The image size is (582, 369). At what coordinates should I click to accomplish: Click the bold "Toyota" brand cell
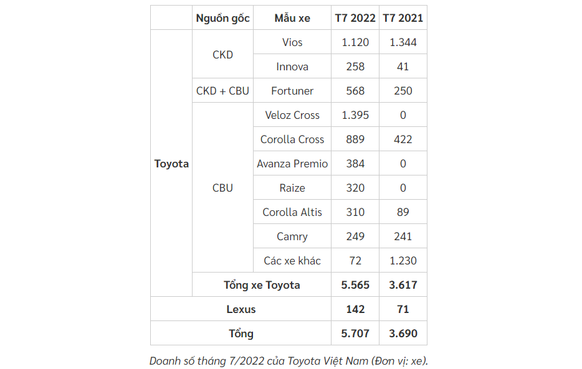pos(171,164)
